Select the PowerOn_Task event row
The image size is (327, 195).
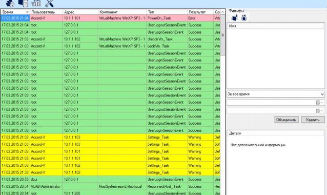point(110,18)
